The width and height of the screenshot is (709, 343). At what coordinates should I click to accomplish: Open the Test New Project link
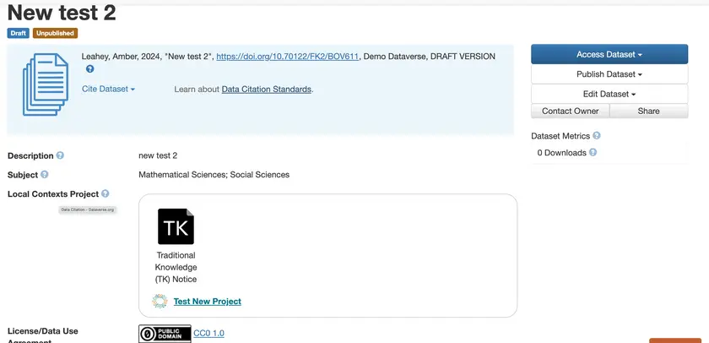207,302
